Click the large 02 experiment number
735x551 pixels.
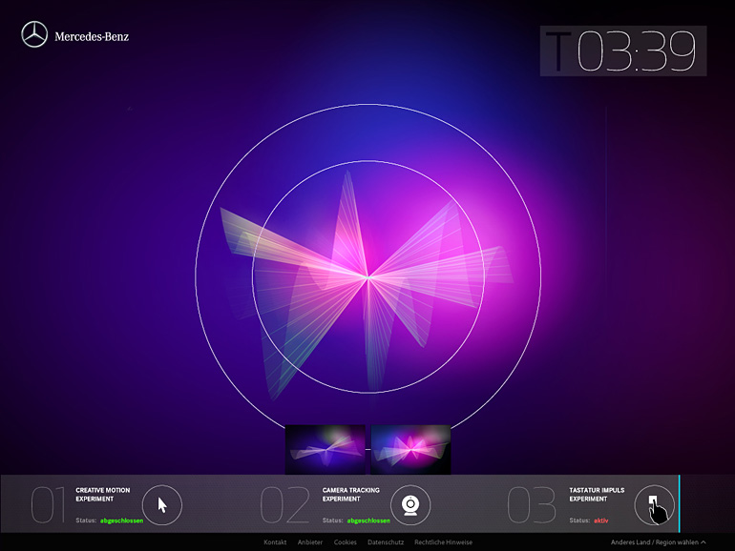(x=285, y=505)
